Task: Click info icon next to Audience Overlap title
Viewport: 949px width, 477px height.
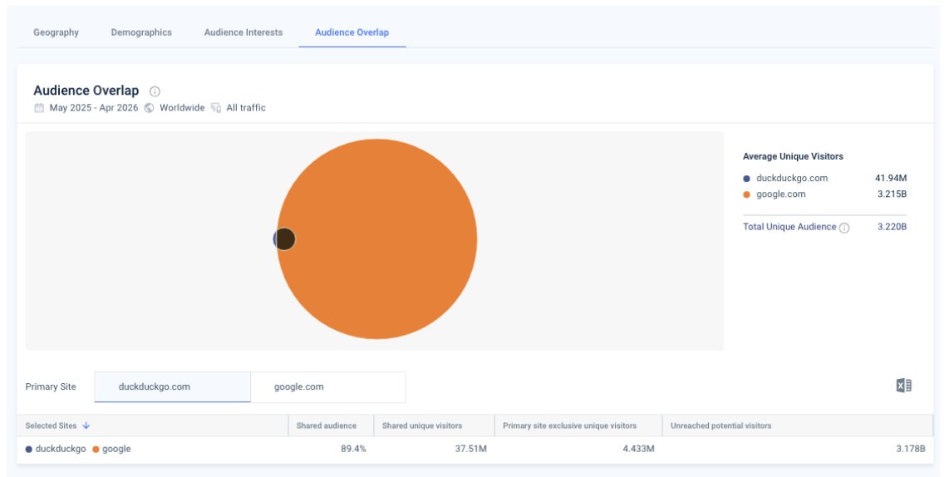Action: [x=155, y=91]
